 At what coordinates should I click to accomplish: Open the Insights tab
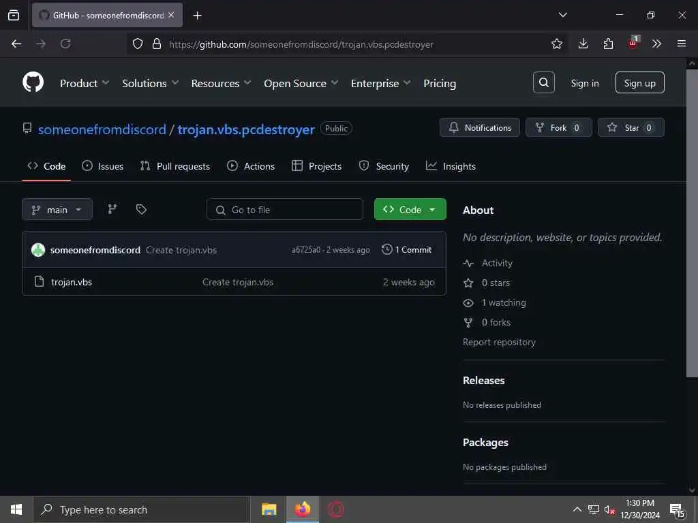451,166
